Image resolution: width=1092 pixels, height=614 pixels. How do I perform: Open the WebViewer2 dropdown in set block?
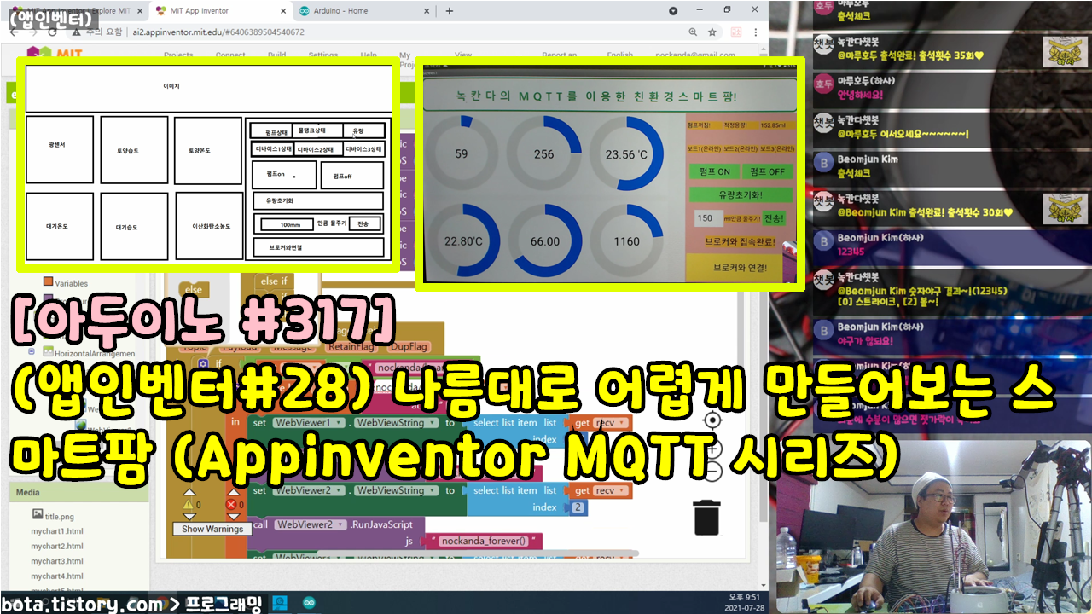click(310, 490)
